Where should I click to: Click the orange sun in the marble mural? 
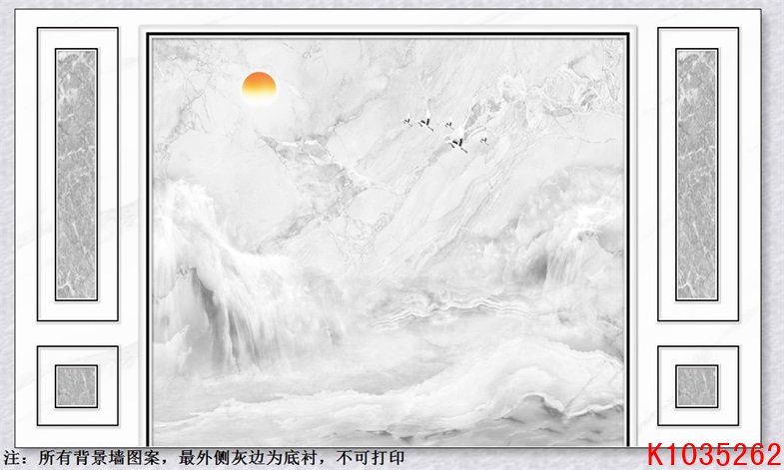point(259,87)
